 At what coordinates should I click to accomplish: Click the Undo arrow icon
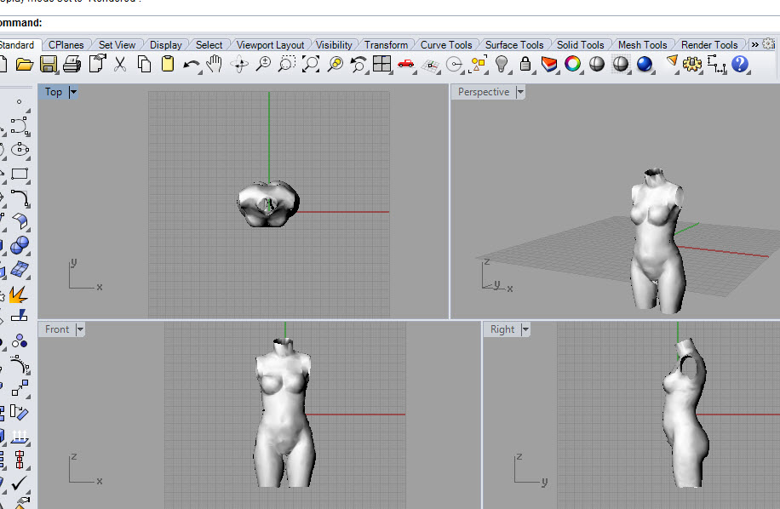pos(191,64)
